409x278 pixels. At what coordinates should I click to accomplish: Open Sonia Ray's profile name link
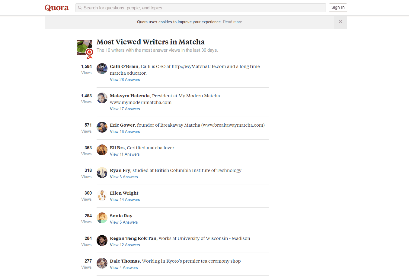tap(121, 216)
